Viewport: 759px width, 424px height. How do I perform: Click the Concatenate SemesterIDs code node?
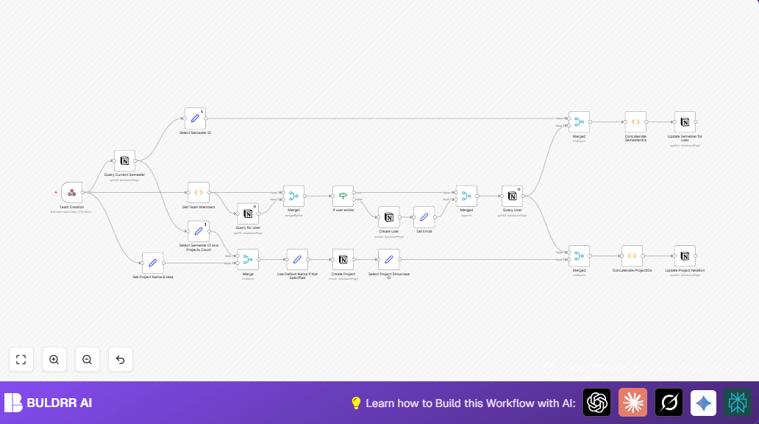click(x=635, y=121)
